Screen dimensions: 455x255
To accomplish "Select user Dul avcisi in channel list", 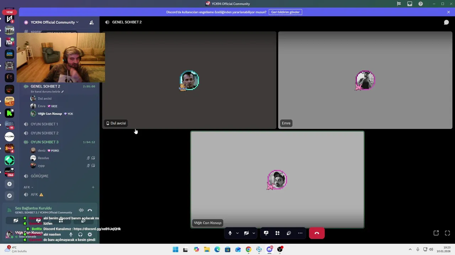I will point(45,98).
